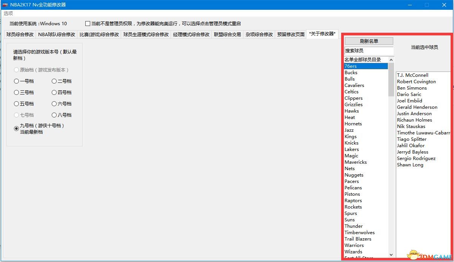Select player Gerald Henderson

click(423, 107)
